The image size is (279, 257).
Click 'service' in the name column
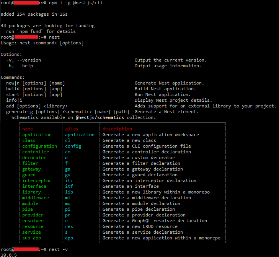(x=31, y=232)
